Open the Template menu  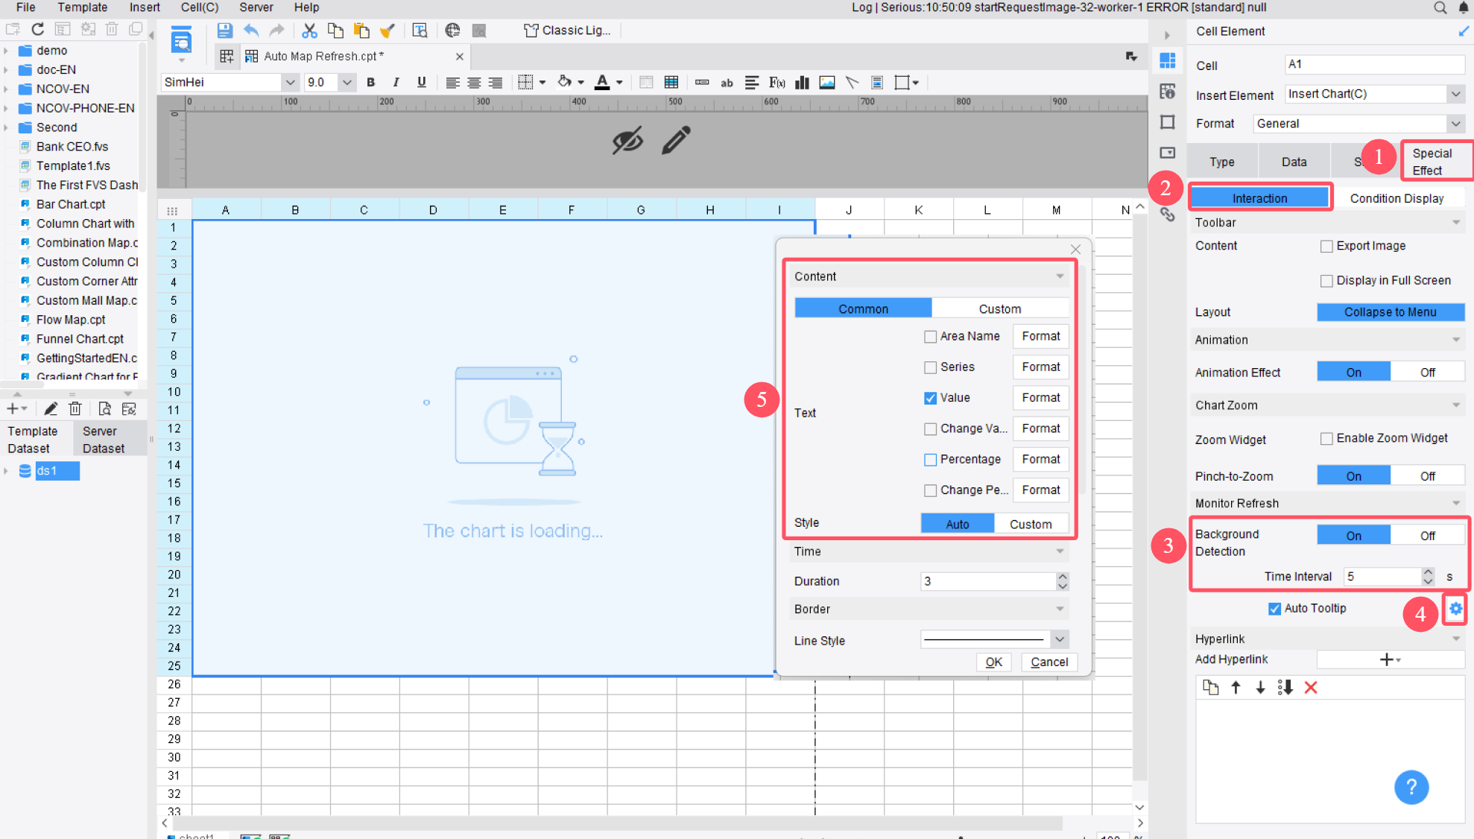tap(83, 7)
